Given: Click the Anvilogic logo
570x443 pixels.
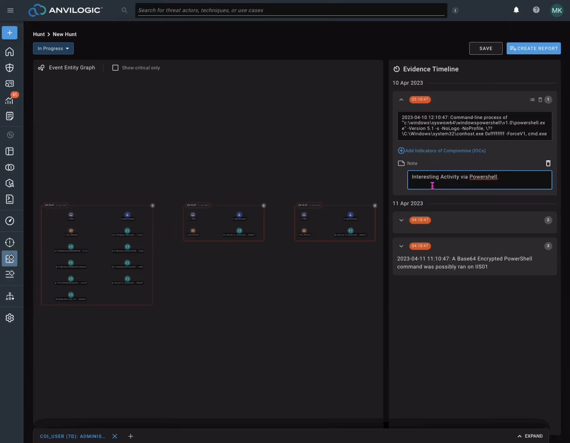Looking at the screenshot, I should [x=66, y=10].
